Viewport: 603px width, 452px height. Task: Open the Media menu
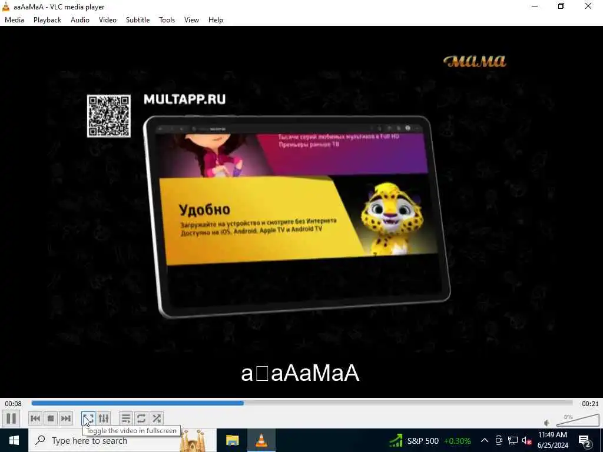coord(14,20)
